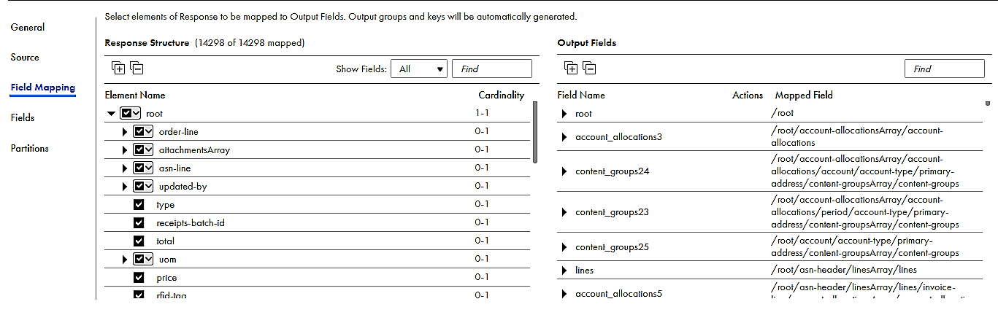The height and width of the screenshot is (315, 998).
Task: Open checkbox options arrow for order-line
Action: tap(149, 131)
